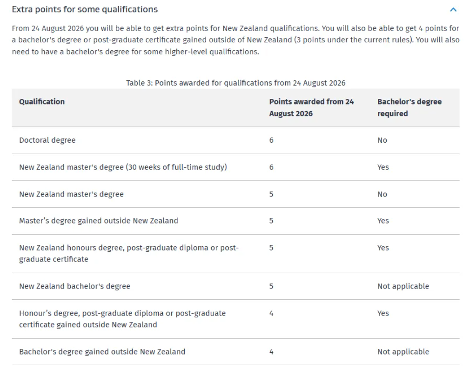Select the 'Qualification' column header

pyautogui.click(x=42, y=102)
